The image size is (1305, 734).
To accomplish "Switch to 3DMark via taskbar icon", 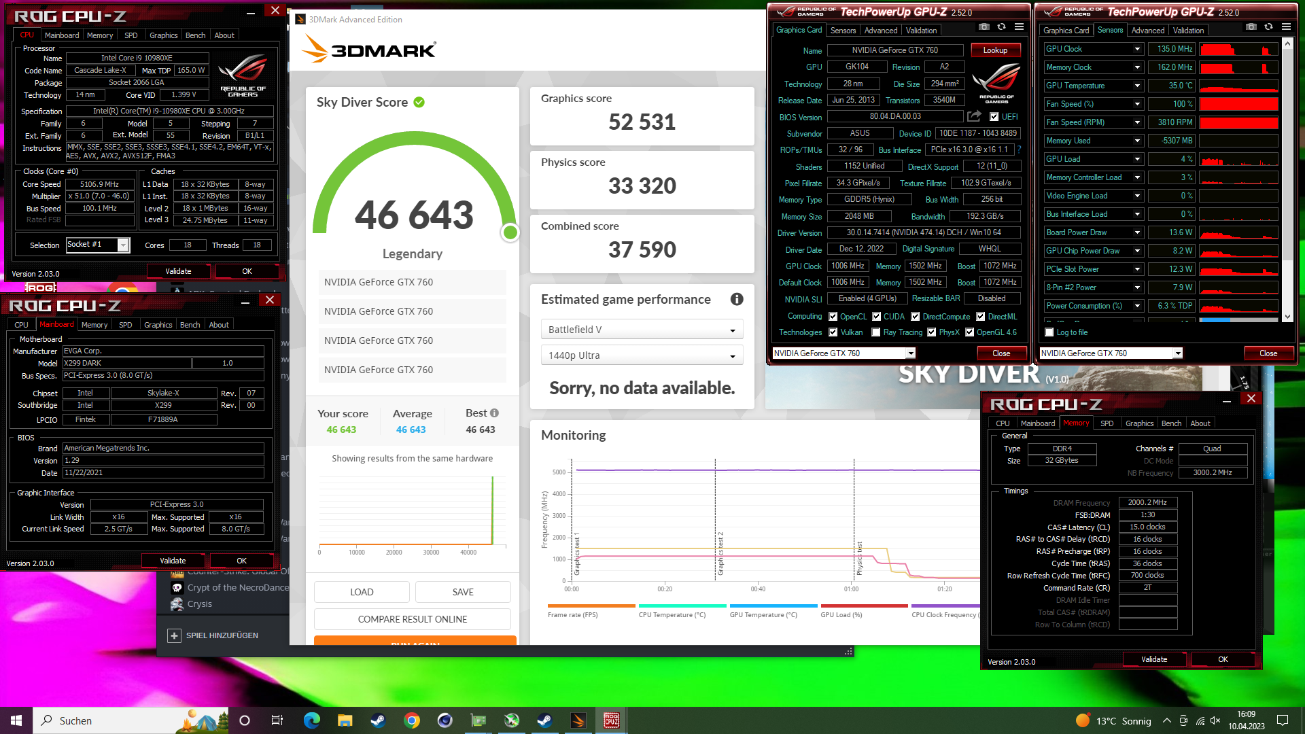I will tap(578, 720).
